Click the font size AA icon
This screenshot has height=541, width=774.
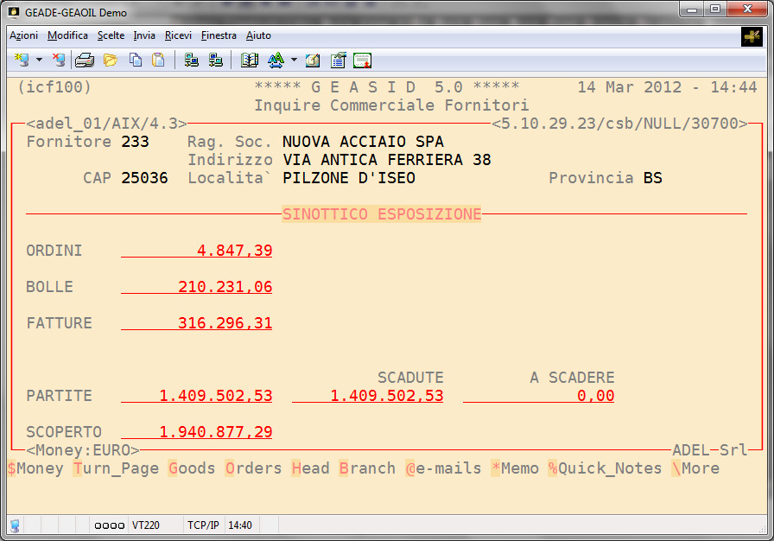pyautogui.click(x=276, y=60)
